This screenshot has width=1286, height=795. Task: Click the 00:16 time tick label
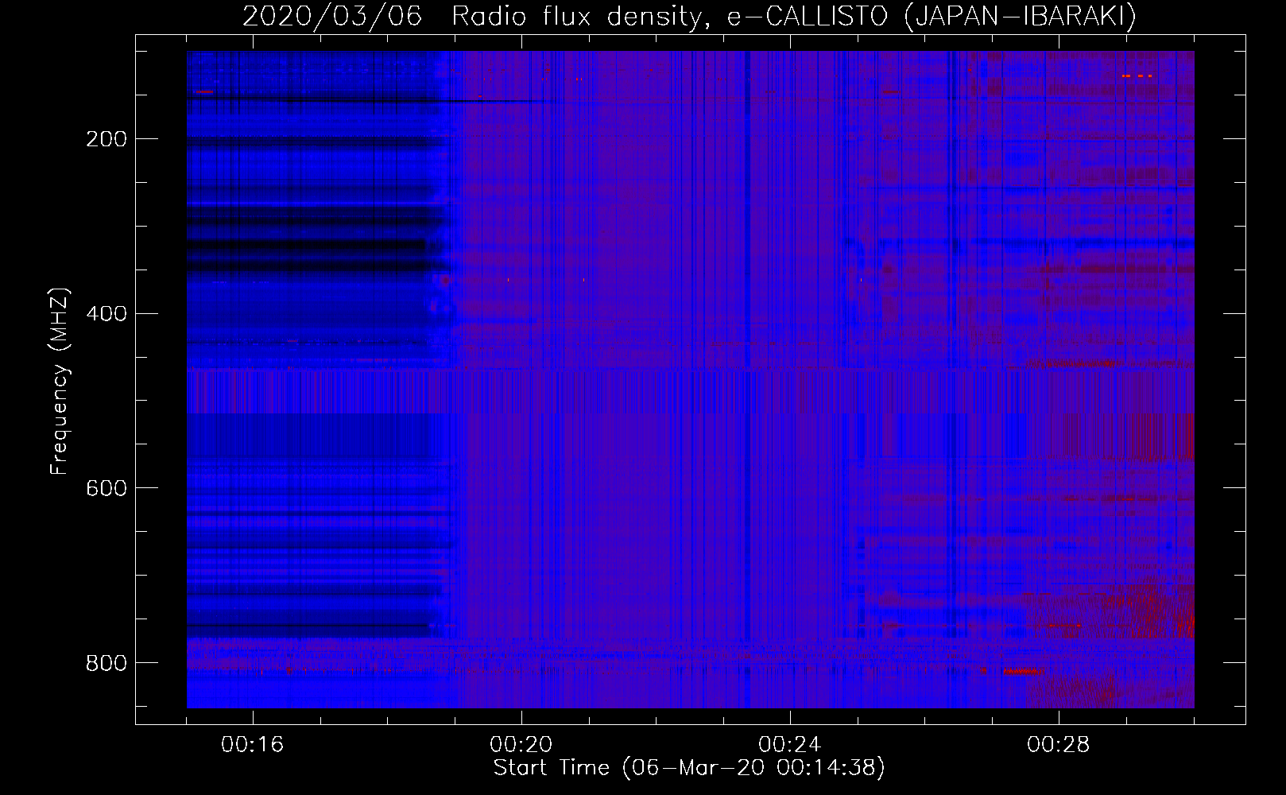click(x=253, y=744)
